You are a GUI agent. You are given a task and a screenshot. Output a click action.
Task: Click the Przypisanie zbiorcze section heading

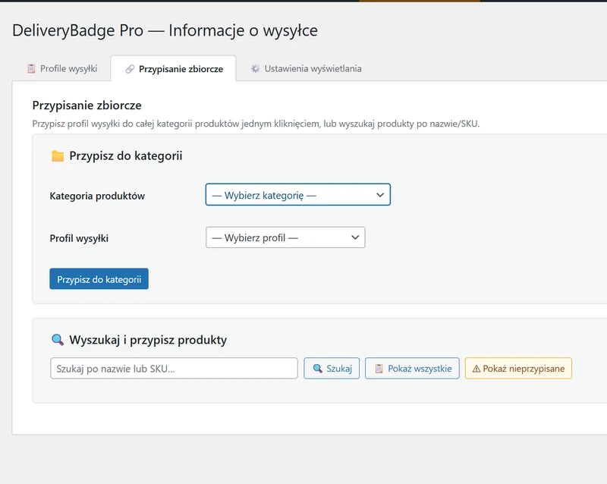(86, 105)
